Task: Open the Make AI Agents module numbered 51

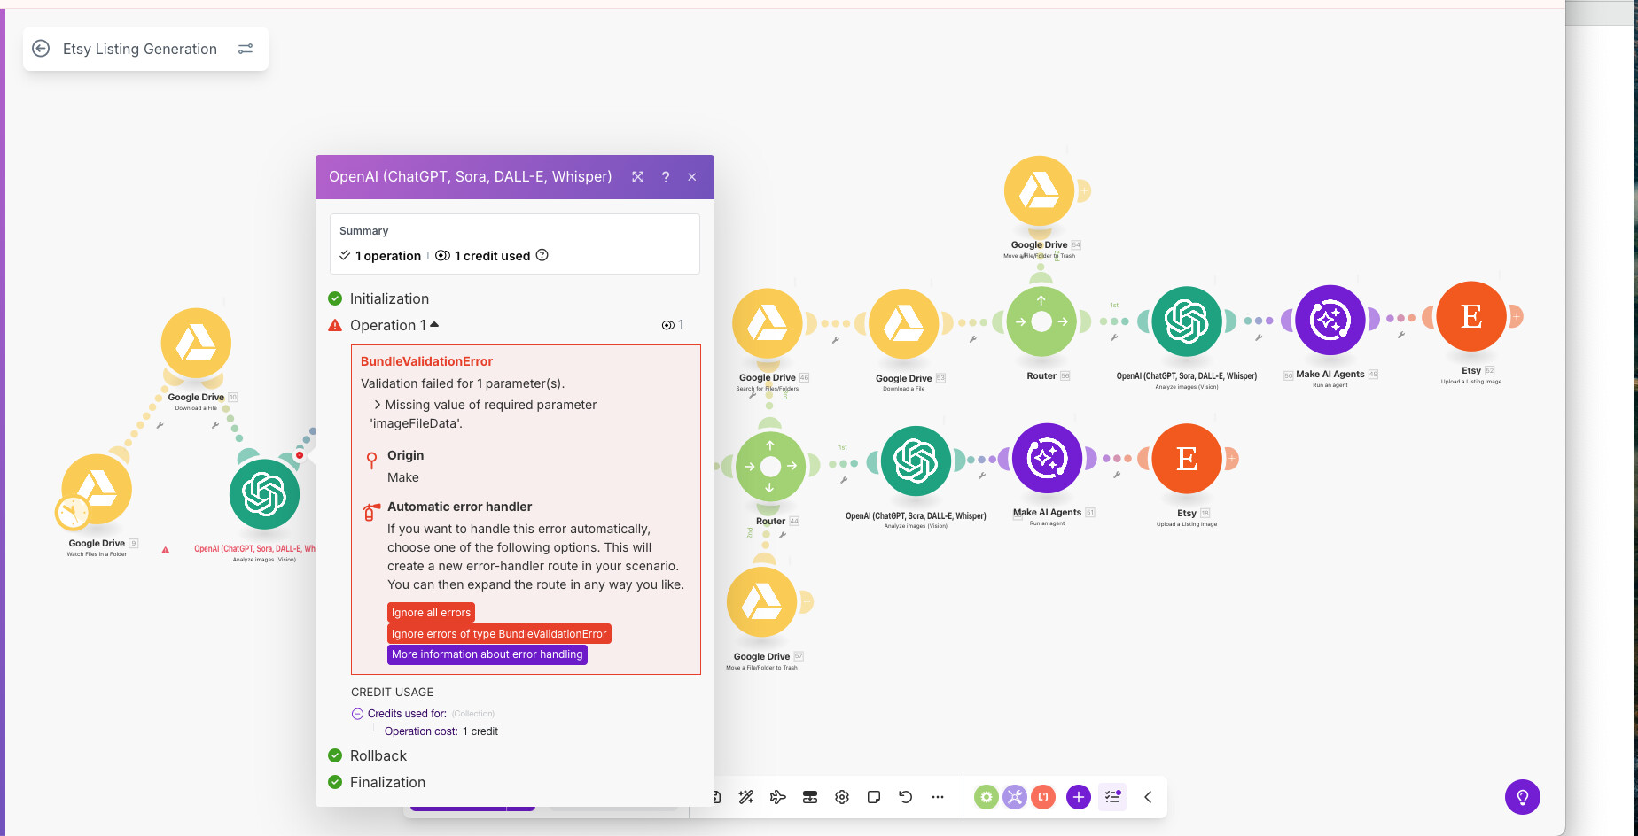Action: [x=1047, y=458]
